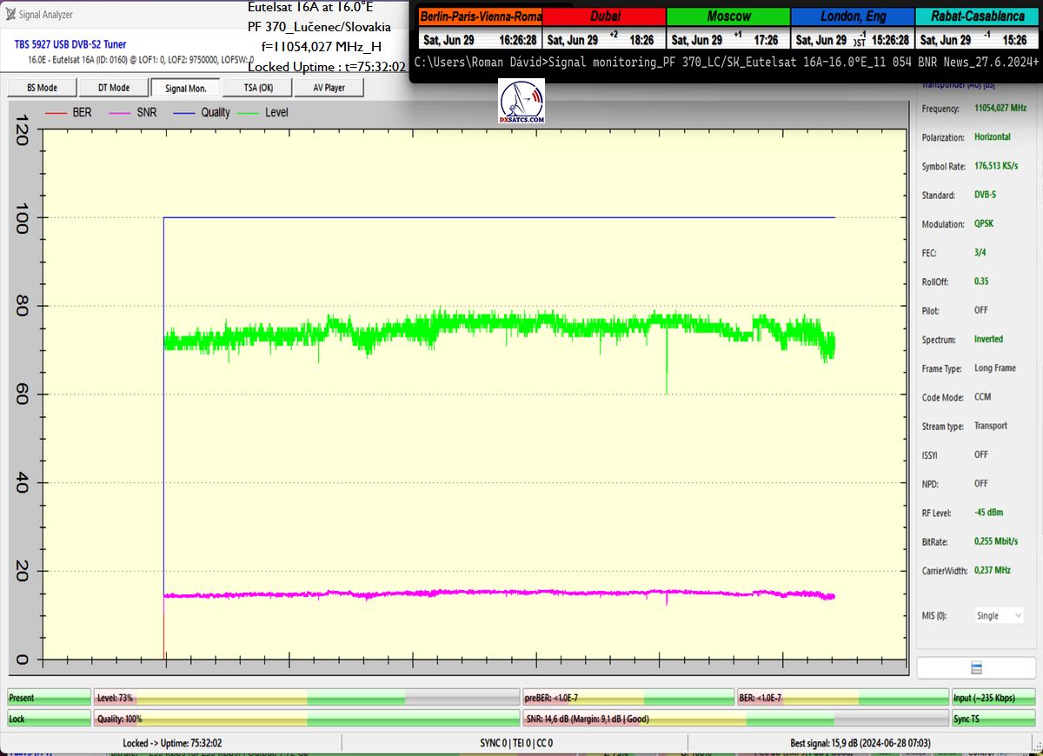1043x756 pixels.
Task: Click the Present status indicator
Action: click(x=49, y=698)
